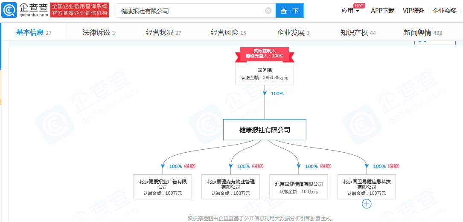
Task: Click the 100% label under 国务院
Action: [x=277, y=94]
